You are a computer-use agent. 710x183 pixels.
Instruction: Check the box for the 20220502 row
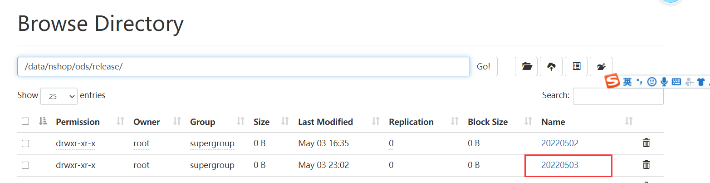(x=25, y=143)
